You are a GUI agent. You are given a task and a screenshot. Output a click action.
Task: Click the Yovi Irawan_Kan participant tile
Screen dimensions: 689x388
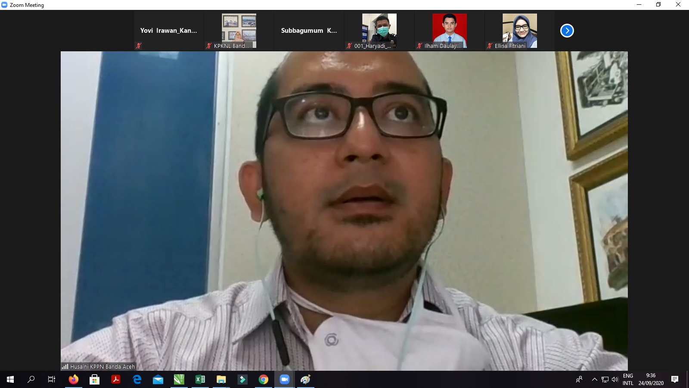coord(168,31)
